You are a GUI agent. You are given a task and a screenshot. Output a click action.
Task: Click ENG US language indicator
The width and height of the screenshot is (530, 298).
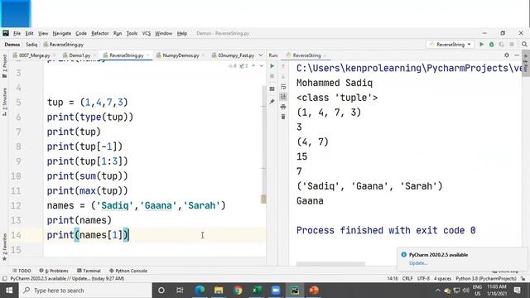click(x=477, y=291)
